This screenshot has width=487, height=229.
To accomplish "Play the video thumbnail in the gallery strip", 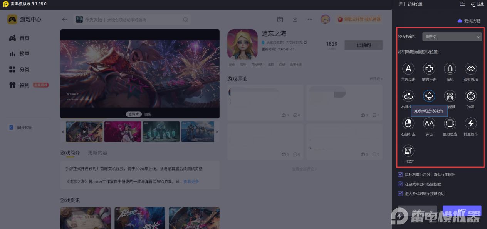I will pyautogui.click(x=84, y=131).
